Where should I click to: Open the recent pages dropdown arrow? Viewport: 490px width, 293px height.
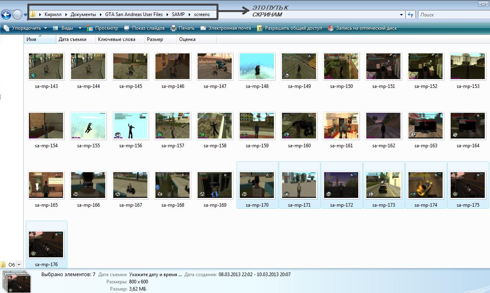click(x=25, y=15)
